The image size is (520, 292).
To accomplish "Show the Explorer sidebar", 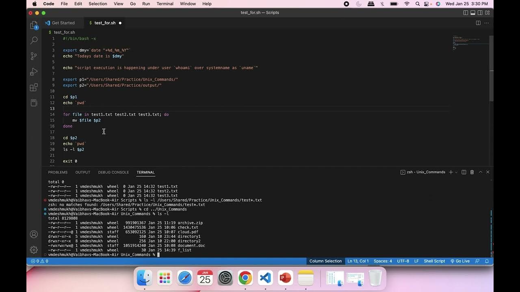I will [34, 25].
